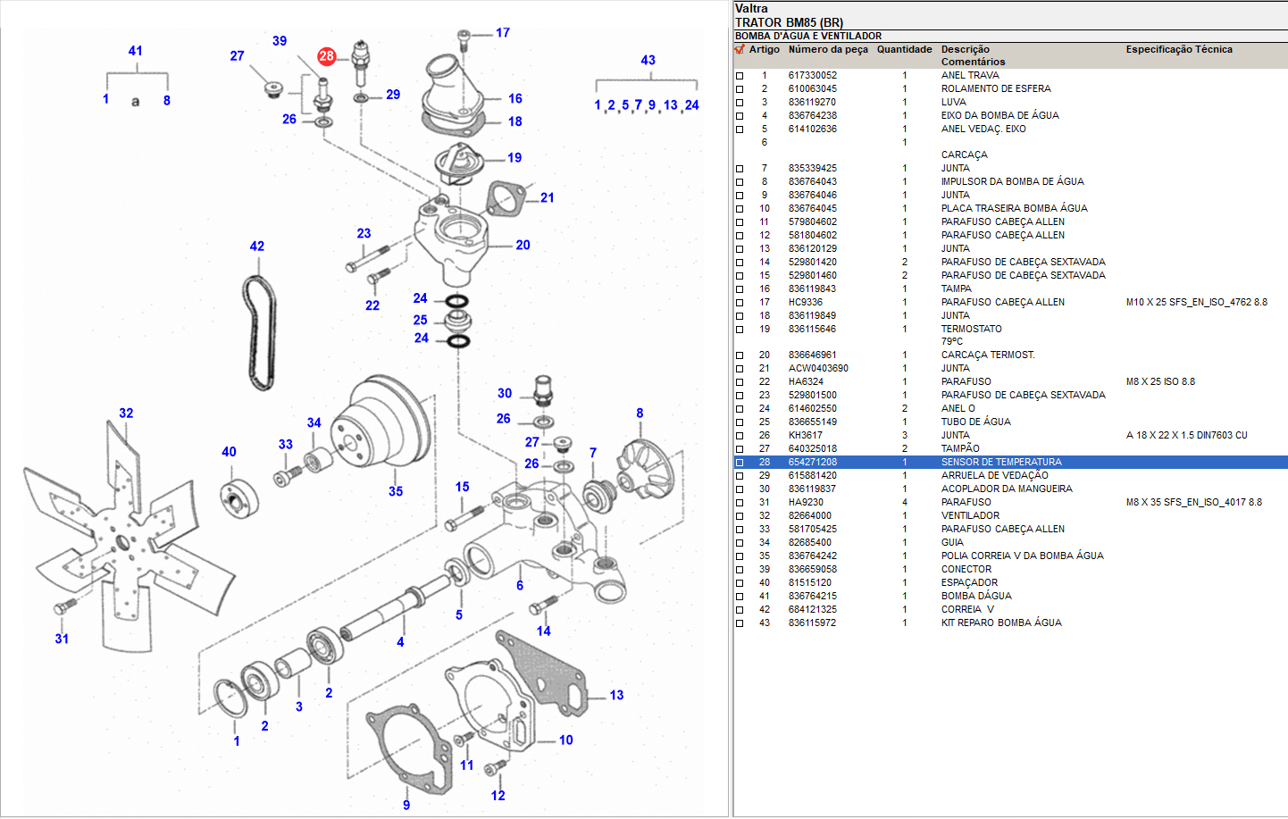Sort by Especificação Técnica column header

pyautogui.click(x=1178, y=49)
